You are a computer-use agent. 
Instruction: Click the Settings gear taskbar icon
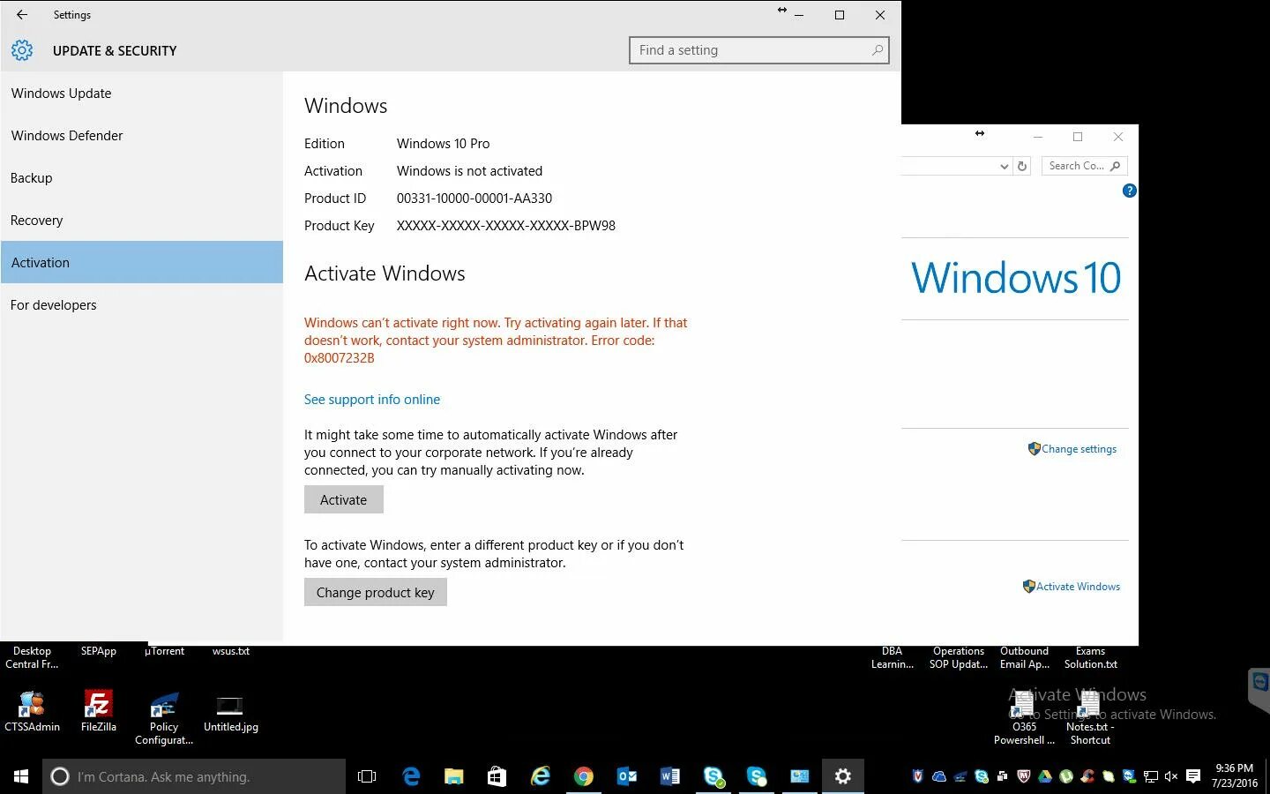click(843, 776)
